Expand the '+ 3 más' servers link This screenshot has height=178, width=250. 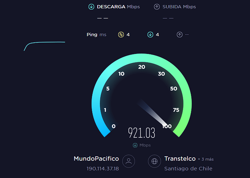205,159
